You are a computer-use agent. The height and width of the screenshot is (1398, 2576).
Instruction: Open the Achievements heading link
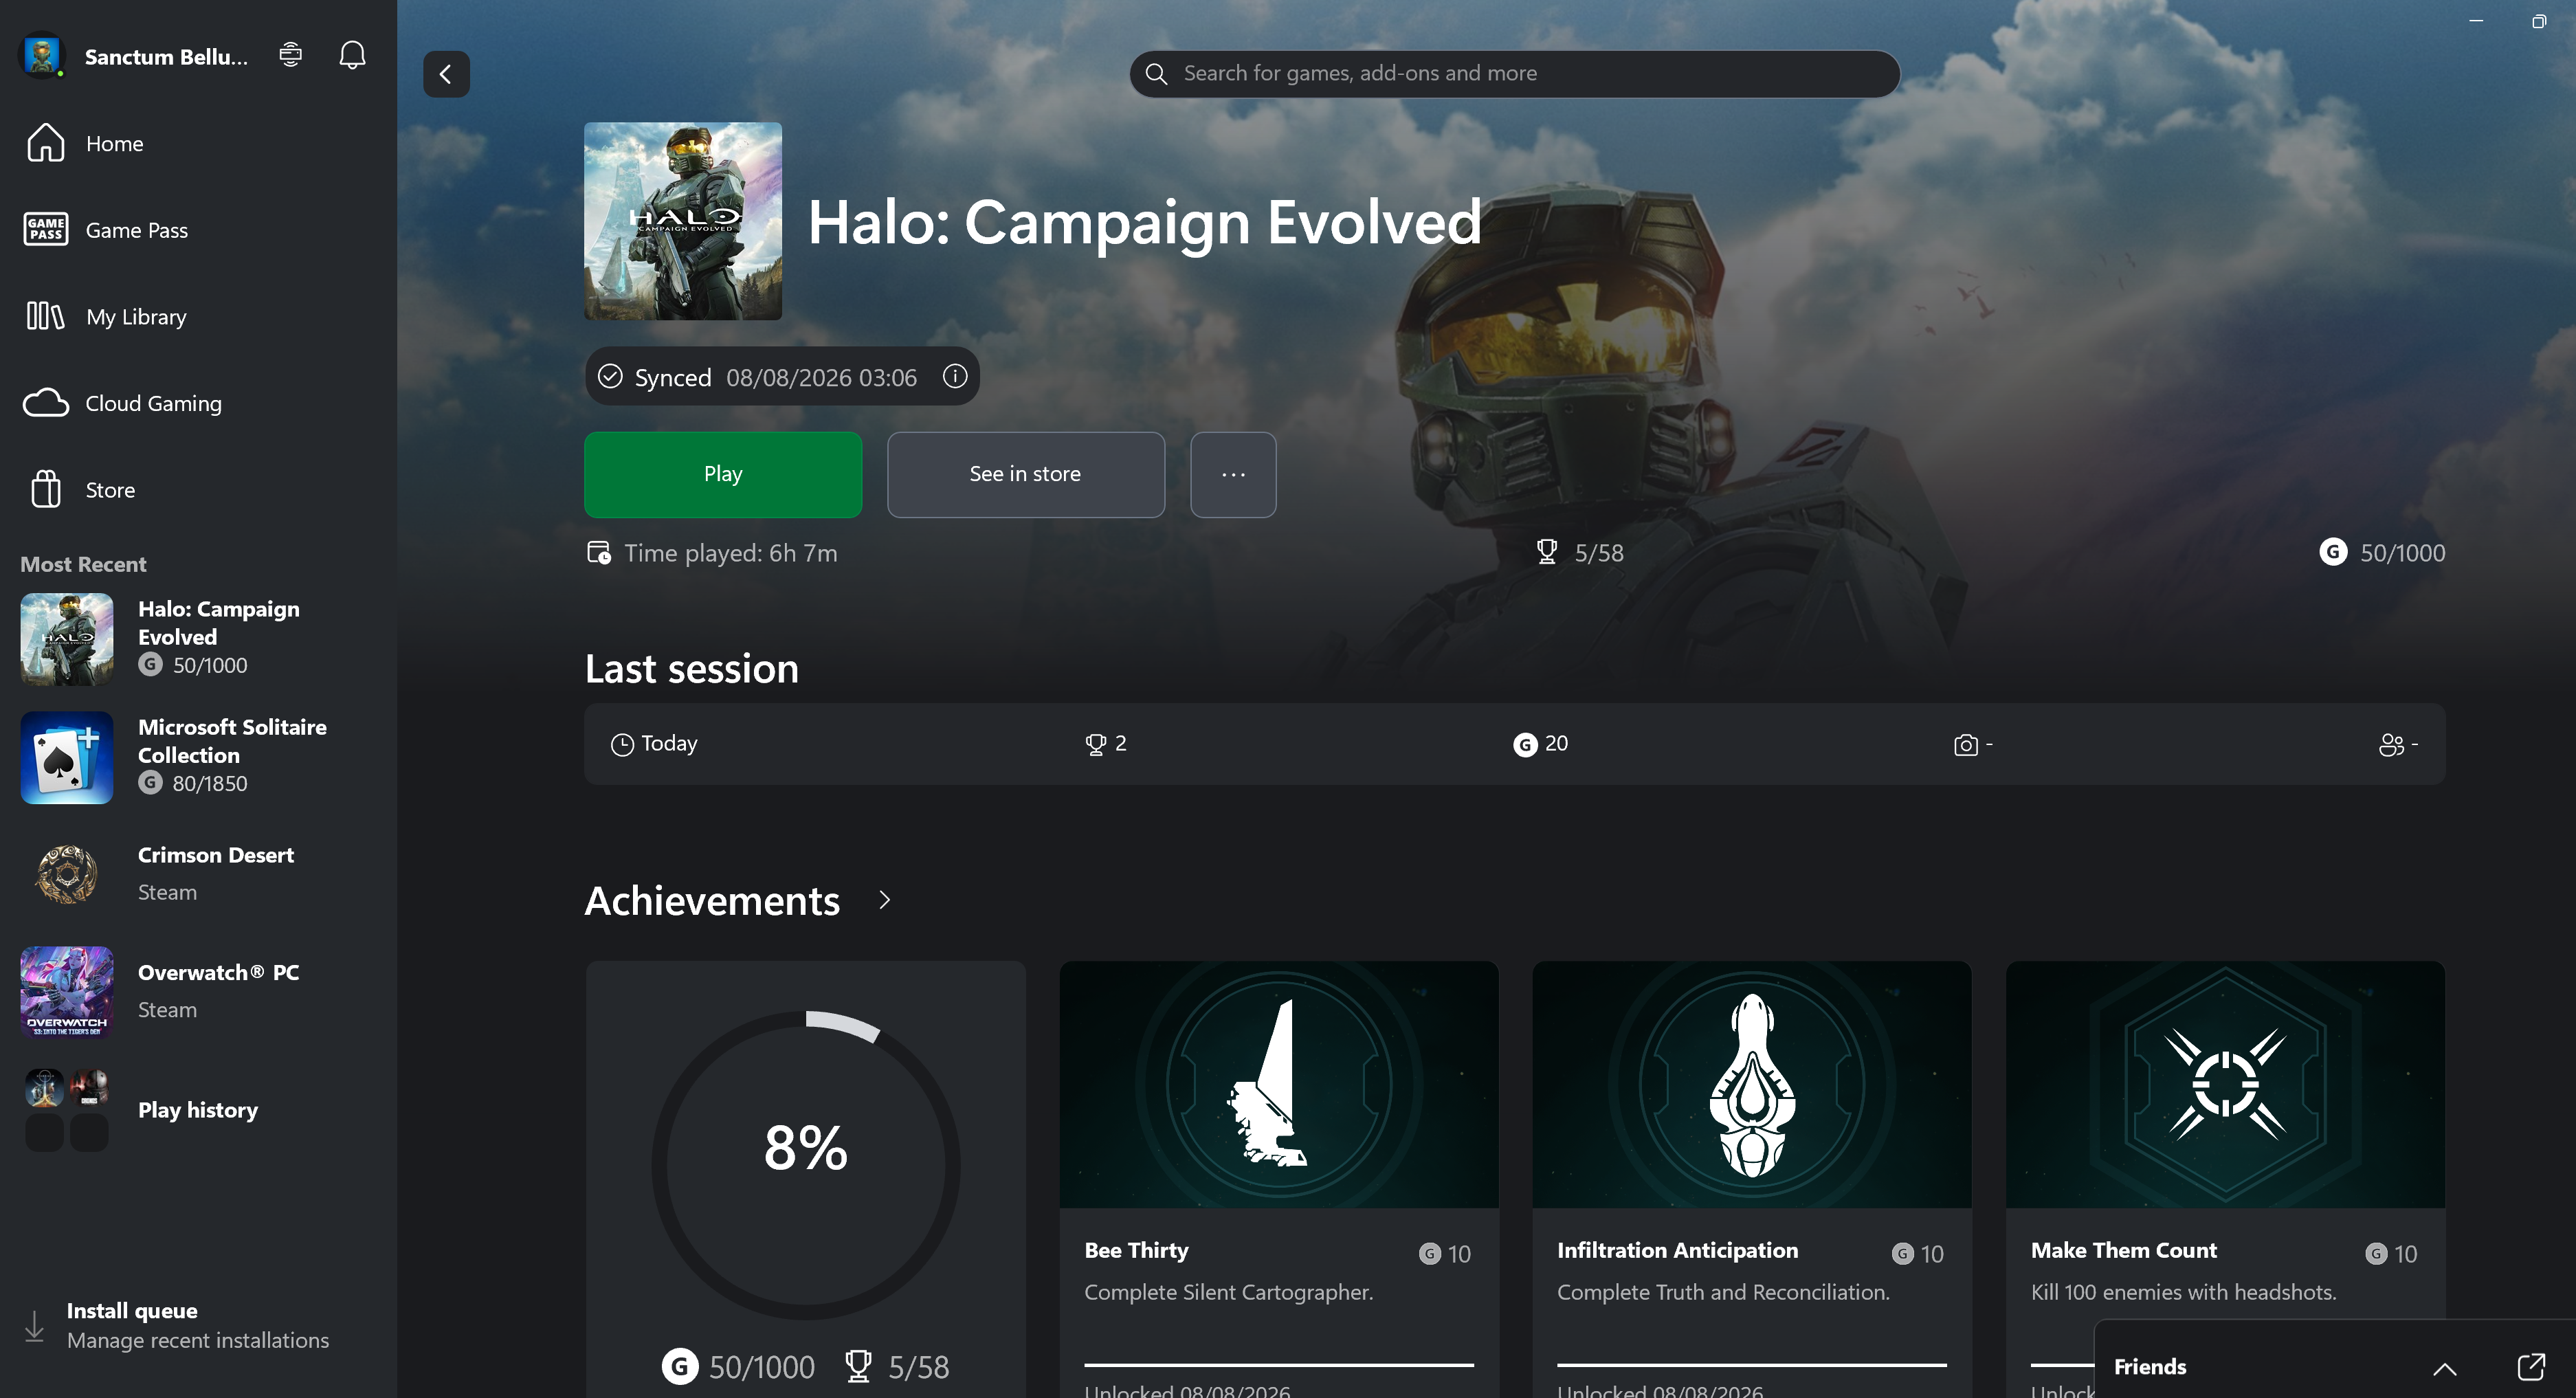[712, 901]
